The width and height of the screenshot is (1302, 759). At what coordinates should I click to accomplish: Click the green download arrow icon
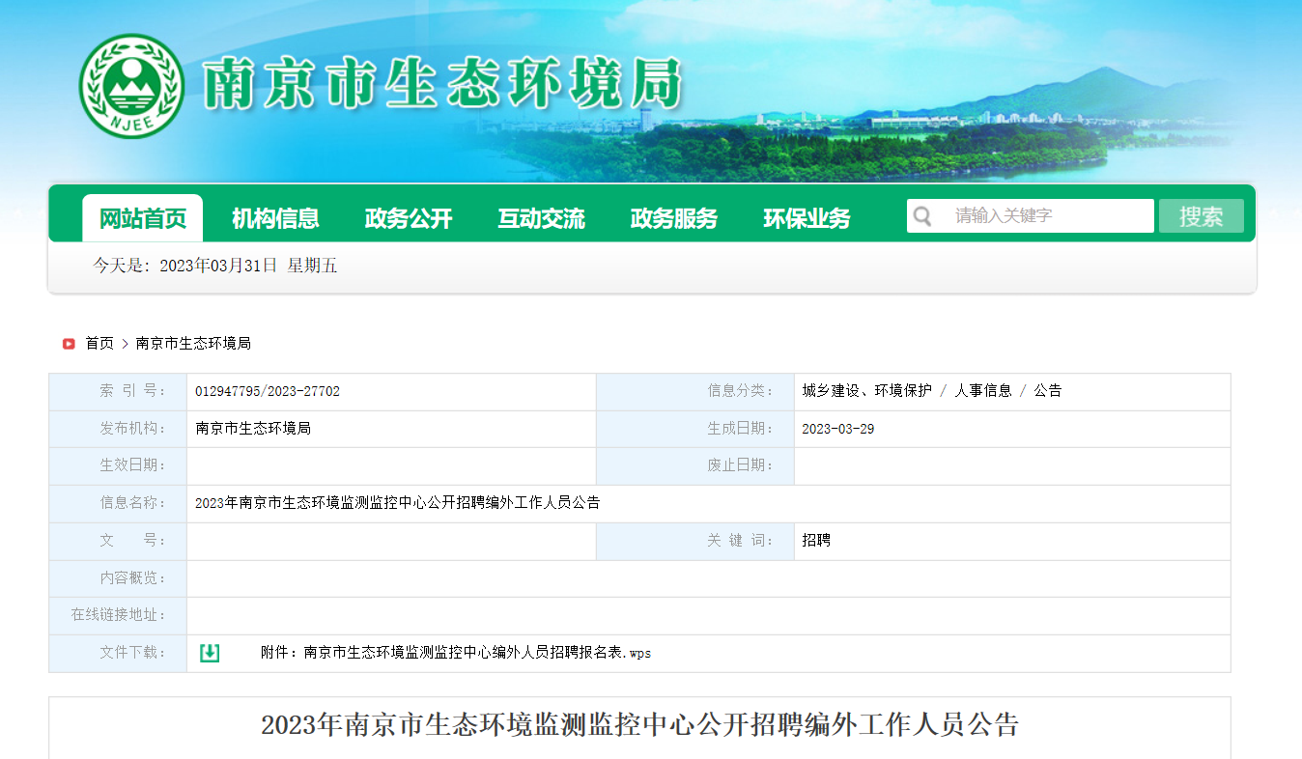(210, 653)
